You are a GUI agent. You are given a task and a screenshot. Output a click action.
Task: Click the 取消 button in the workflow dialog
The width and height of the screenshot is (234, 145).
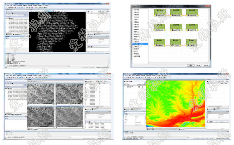198,65
